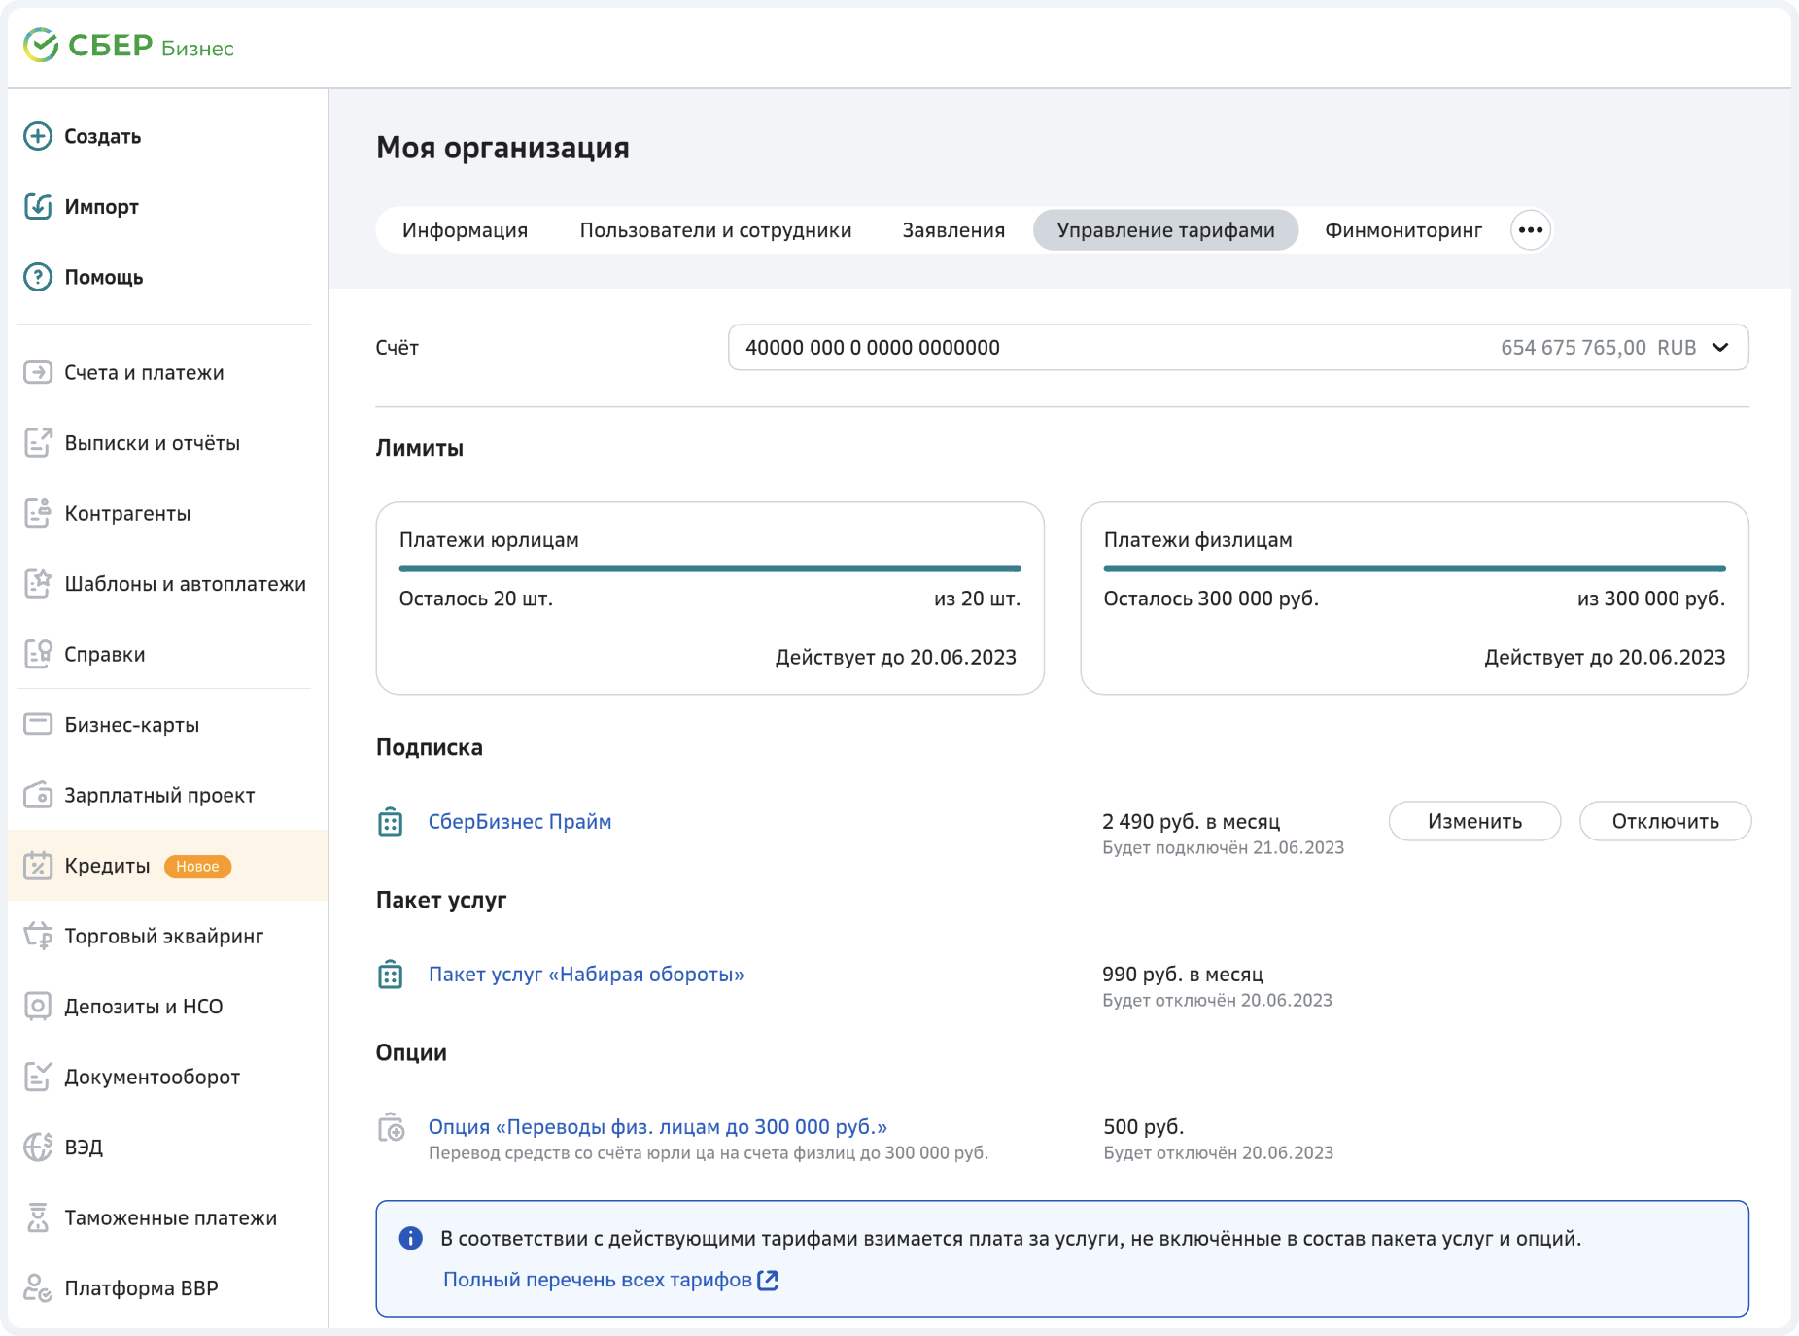
Task: Click the price 2 490 руб. в месяц
Action: [1192, 822]
